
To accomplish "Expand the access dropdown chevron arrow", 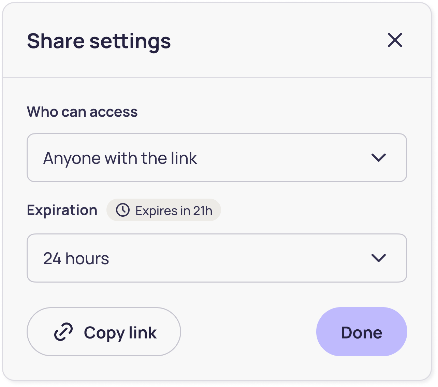I will click(378, 158).
